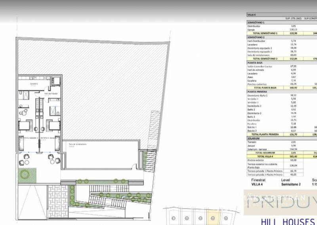Image resolution: width=317 pixels, height=225 pixels.
Task: Click the right terrace table and chairs
Action: (x=53, y=158)
